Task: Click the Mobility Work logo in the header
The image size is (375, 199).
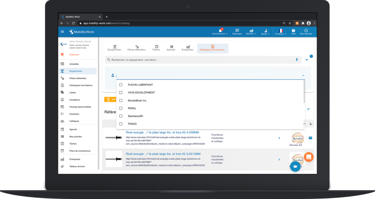Action: [x=81, y=32]
